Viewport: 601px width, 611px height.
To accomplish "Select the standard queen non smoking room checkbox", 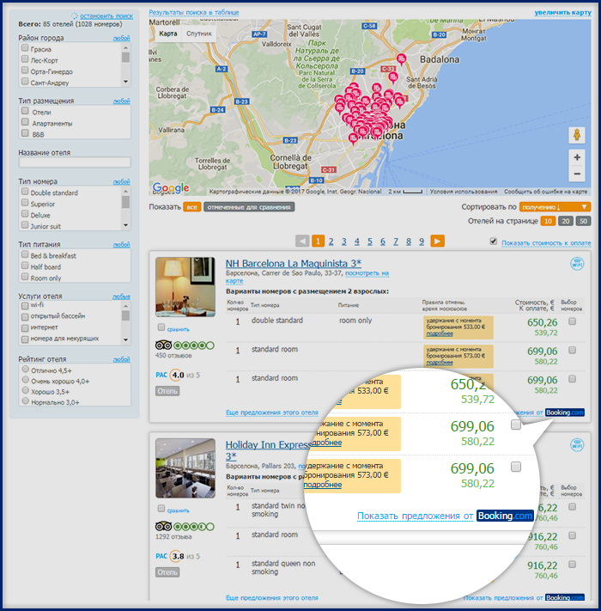I will (572, 564).
